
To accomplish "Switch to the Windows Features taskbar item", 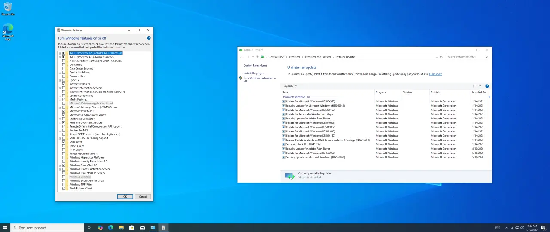I will coord(163,228).
